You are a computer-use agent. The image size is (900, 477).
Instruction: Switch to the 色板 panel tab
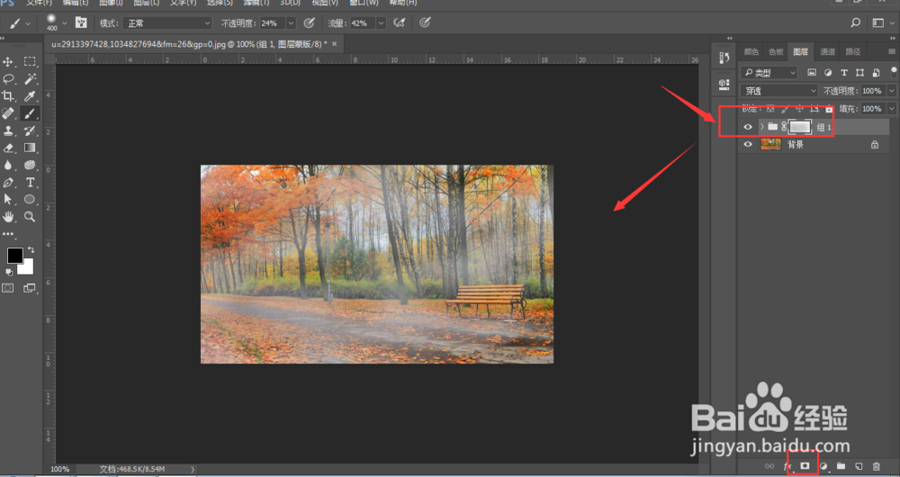tap(776, 51)
